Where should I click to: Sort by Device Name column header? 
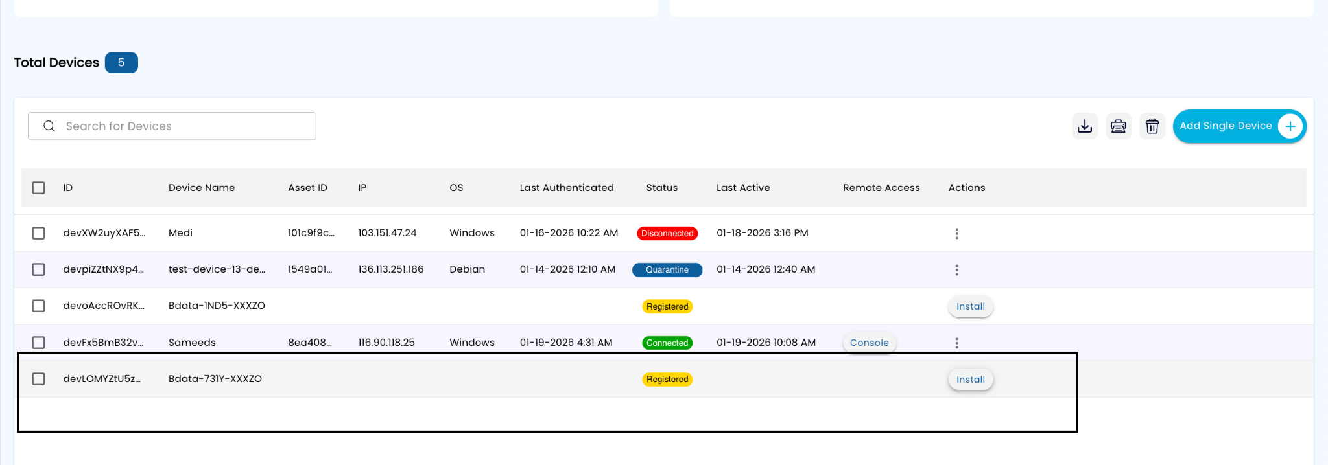point(202,188)
